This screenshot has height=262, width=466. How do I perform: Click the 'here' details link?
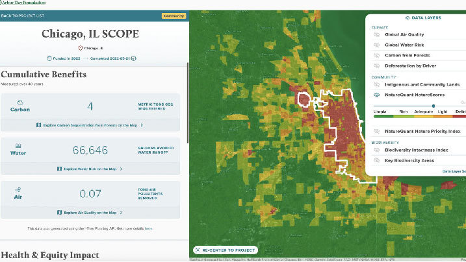click(148, 228)
